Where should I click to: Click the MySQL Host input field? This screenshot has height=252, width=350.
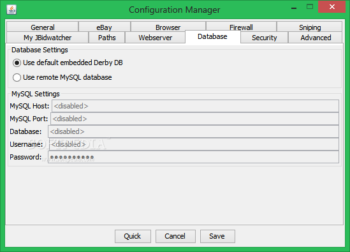tap(195, 106)
